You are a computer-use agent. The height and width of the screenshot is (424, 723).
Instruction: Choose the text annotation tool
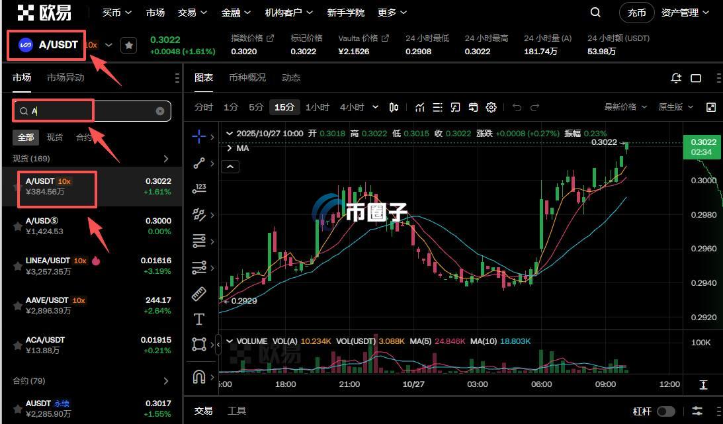(x=199, y=319)
